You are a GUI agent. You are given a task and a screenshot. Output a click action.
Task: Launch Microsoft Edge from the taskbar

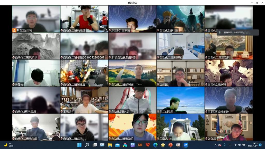click(155, 145)
